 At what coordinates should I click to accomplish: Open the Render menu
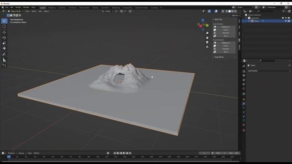[x=18, y=7]
